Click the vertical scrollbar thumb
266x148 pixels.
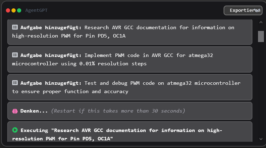point(261,36)
